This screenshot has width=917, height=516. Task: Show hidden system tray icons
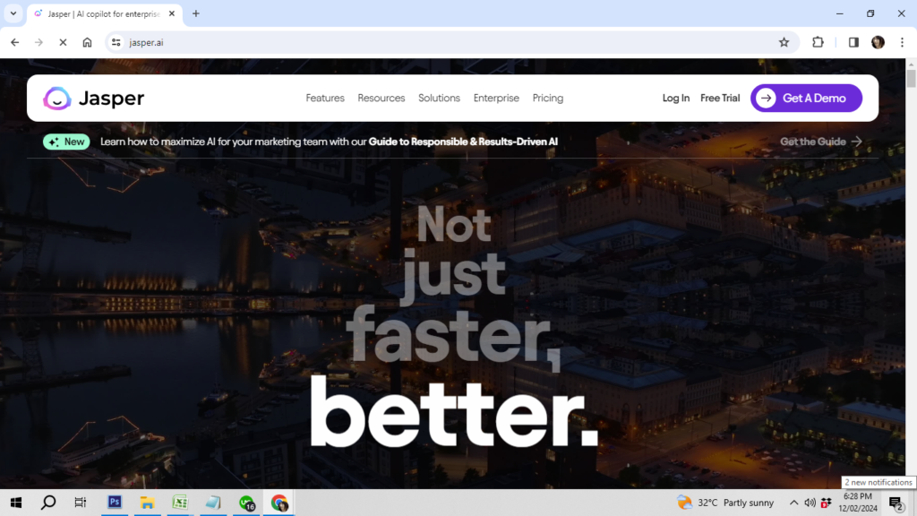pyautogui.click(x=793, y=503)
